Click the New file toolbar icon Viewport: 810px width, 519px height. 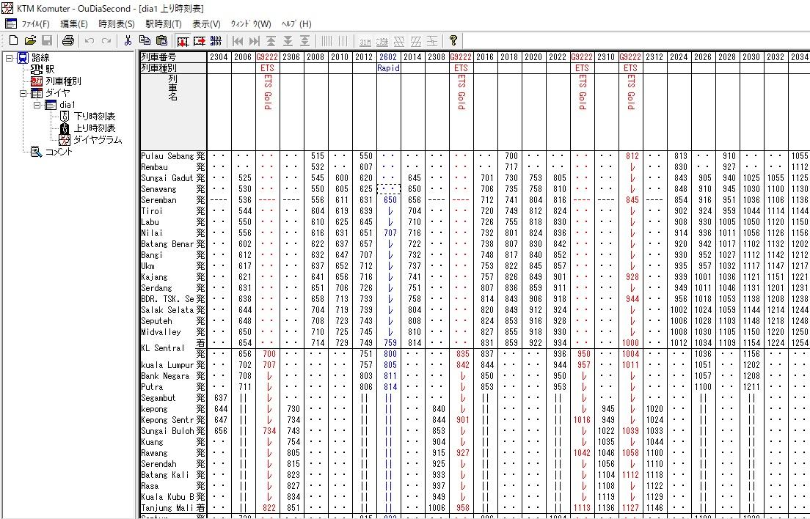coord(14,41)
